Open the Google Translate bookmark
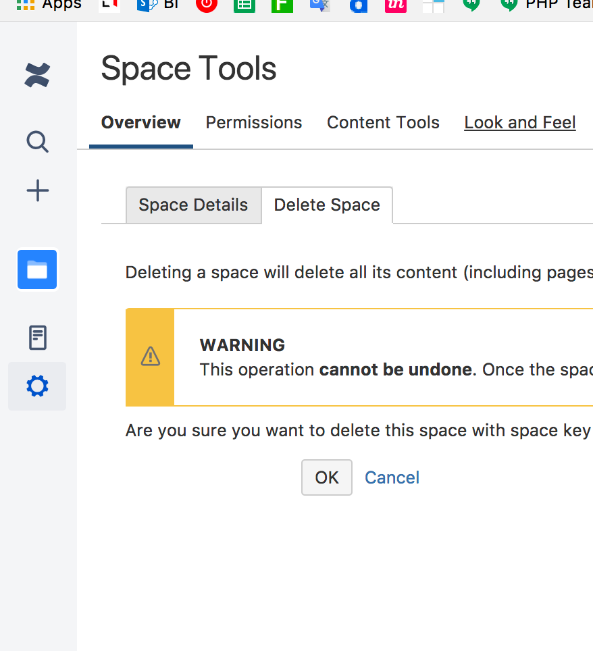Screen dimensions: 593x651 [x=319, y=5]
